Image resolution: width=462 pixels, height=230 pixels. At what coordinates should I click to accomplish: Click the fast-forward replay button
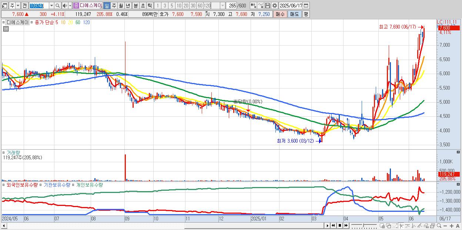346,226
